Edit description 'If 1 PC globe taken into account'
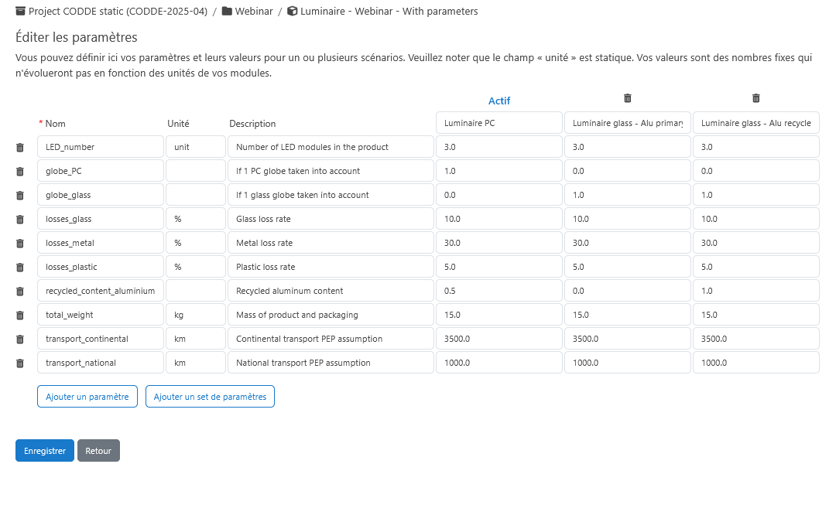Image resolution: width=836 pixels, height=522 pixels. 331,171
